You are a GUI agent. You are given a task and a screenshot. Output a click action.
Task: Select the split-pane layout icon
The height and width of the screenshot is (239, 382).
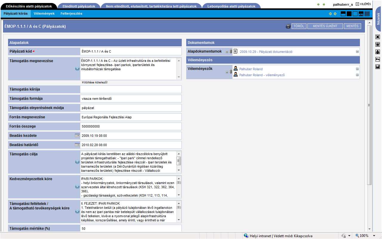coord(343,14)
